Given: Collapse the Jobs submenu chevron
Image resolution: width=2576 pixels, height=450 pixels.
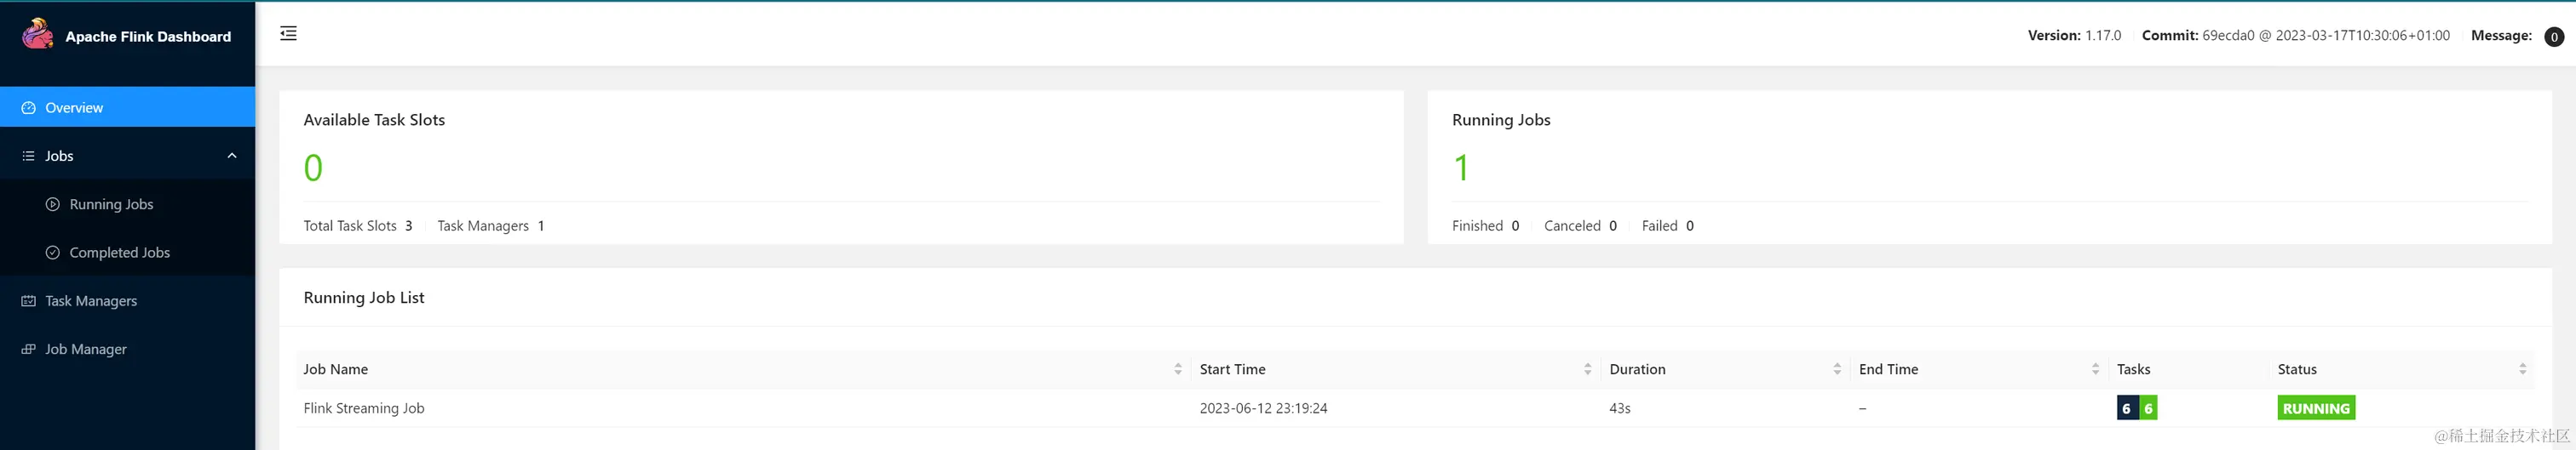Looking at the screenshot, I should [232, 156].
